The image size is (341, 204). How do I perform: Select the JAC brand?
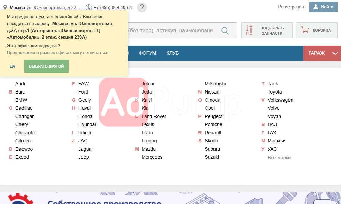pyautogui.click(x=83, y=141)
